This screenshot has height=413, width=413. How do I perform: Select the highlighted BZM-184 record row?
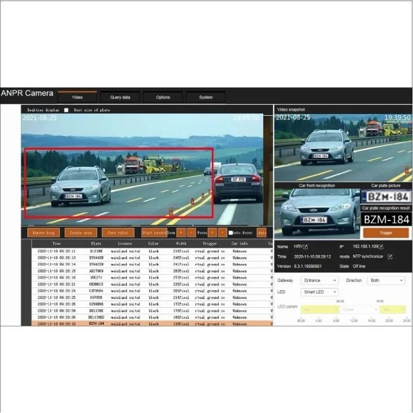(150, 324)
